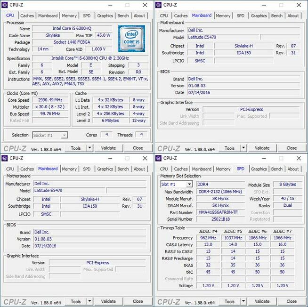The image size is (308, 307).
Task: Open Tools dropdown arrow in SPD tab window
Action: click(x=243, y=301)
